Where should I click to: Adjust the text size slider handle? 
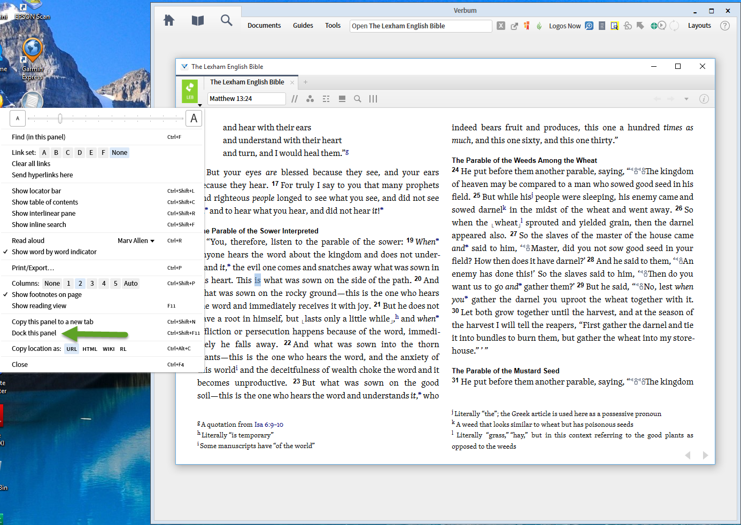coord(60,119)
